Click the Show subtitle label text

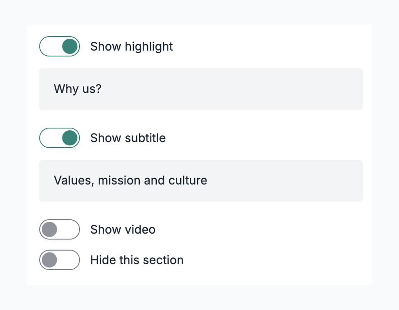pyautogui.click(x=128, y=138)
